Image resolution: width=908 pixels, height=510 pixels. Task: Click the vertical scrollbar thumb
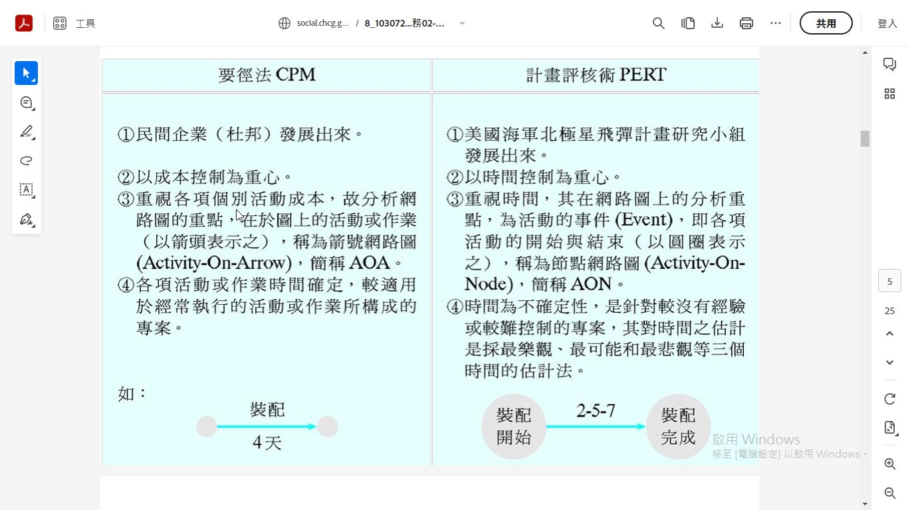click(x=865, y=139)
